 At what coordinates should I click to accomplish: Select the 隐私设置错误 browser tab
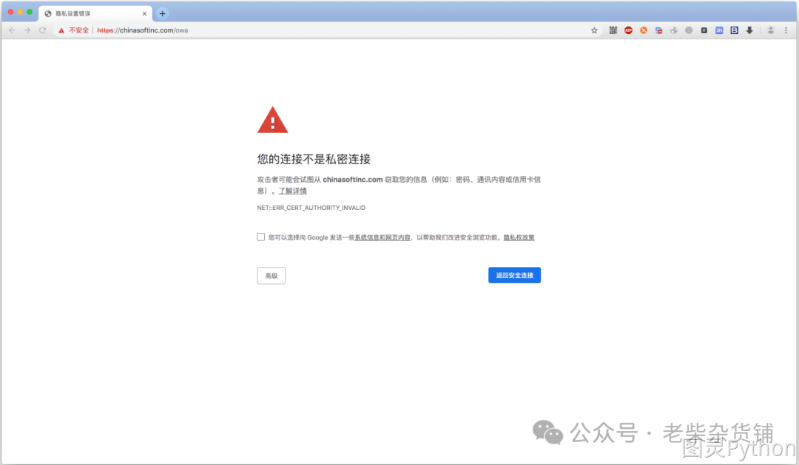pyautogui.click(x=95, y=14)
